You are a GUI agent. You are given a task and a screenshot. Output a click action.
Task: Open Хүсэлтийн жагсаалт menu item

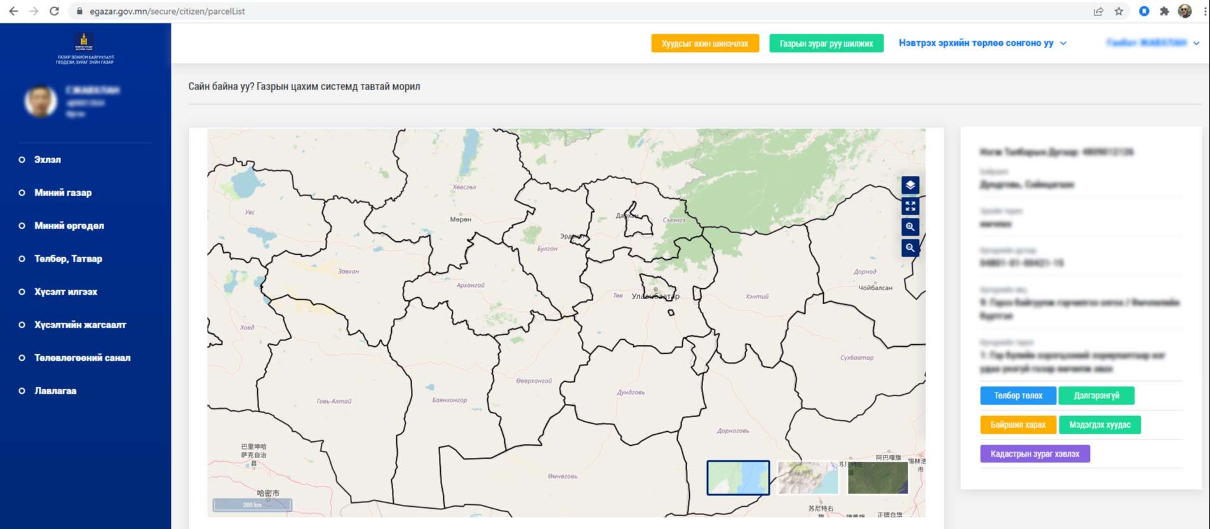[80, 325]
